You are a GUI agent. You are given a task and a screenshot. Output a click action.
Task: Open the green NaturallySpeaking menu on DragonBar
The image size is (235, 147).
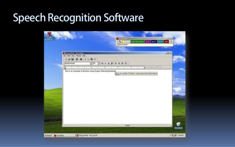coord(137,42)
